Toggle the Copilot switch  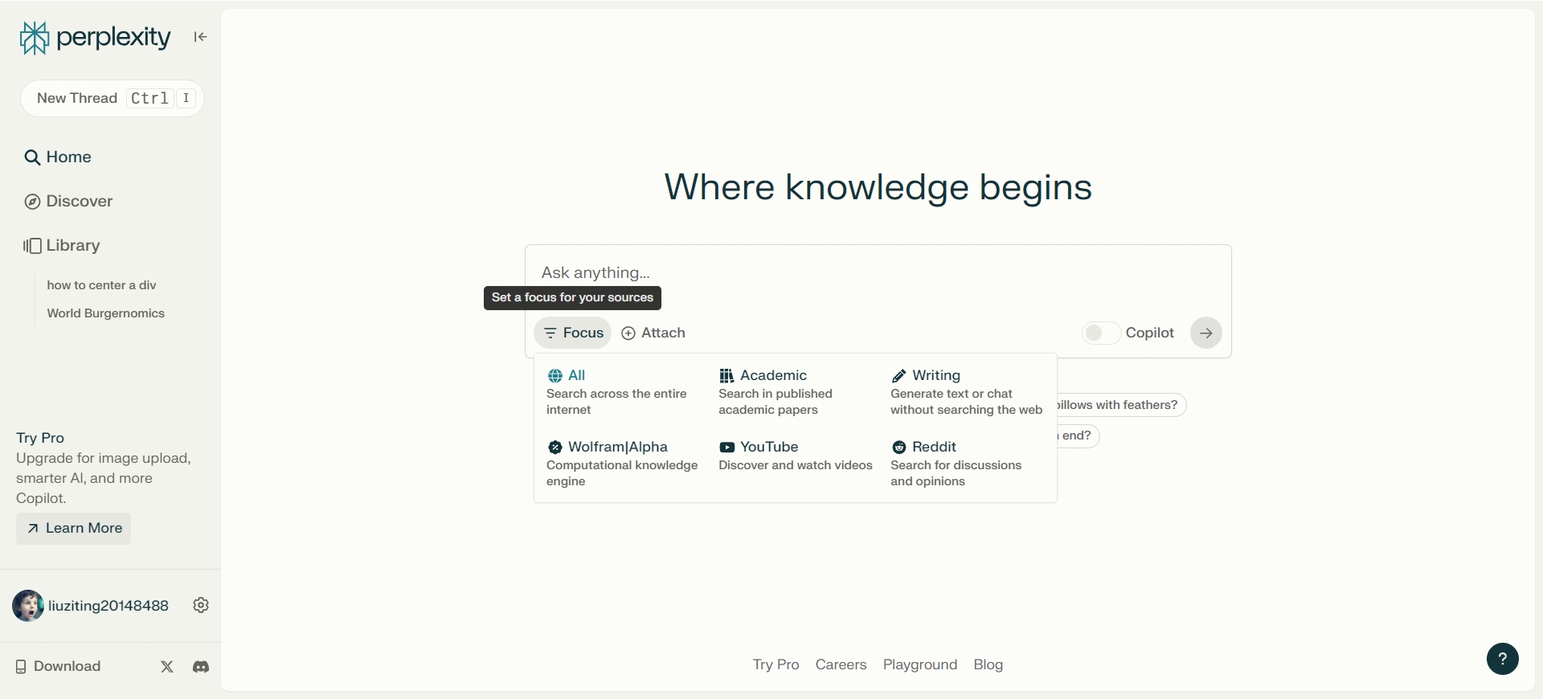pyautogui.click(x=1100, y=333)
